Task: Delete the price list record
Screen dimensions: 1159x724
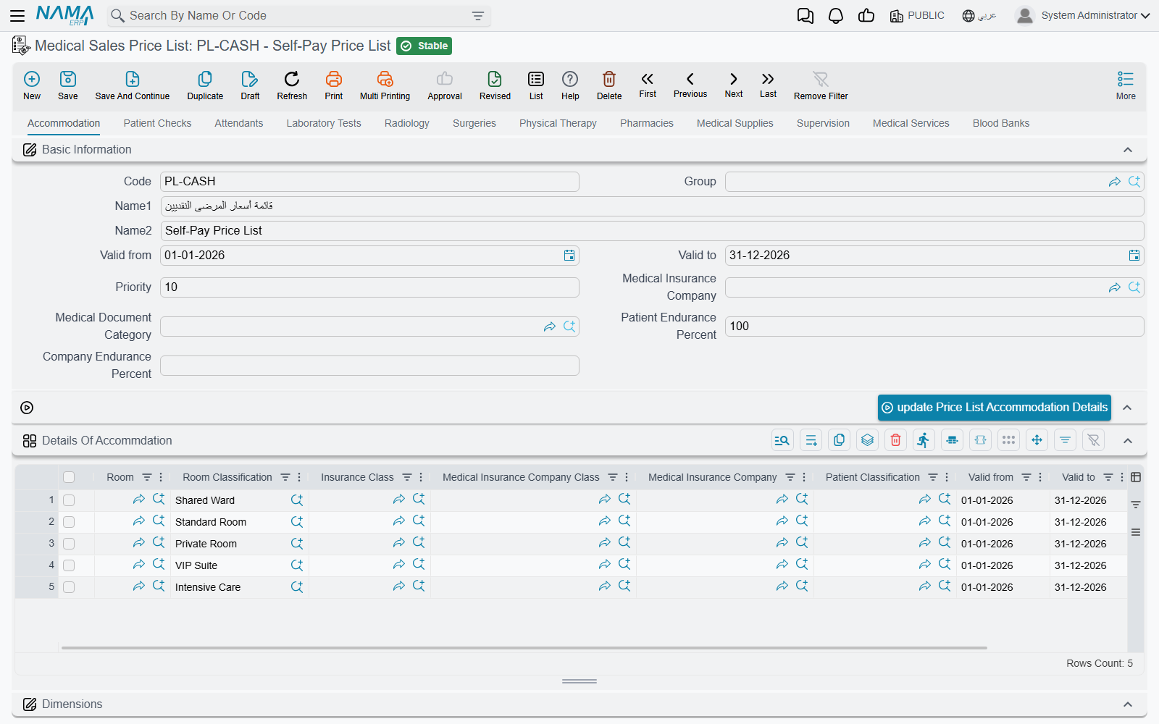Action: [x=609, y=85]
